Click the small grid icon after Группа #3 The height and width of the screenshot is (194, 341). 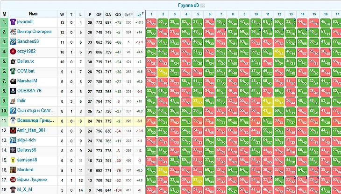(x=203, y=6)
